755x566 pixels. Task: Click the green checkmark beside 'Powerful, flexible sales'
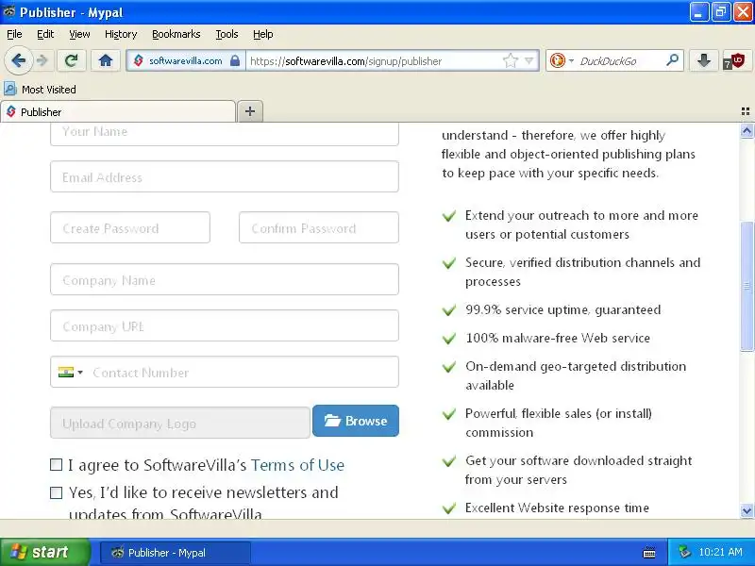click(x=449, y=413)
